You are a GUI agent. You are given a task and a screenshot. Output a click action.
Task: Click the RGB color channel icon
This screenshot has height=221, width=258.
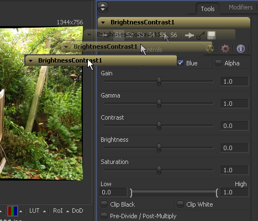point(13,211)
